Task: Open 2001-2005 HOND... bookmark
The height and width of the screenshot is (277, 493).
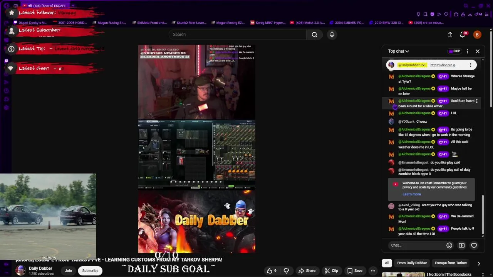Action: (x=69, y=23)
